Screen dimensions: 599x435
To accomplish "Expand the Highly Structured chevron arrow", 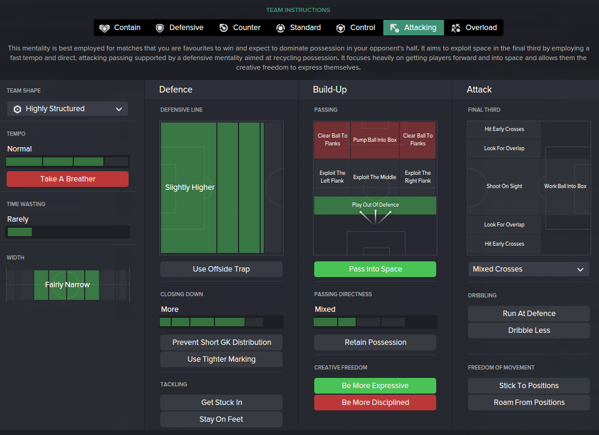I will coord(119,109).
